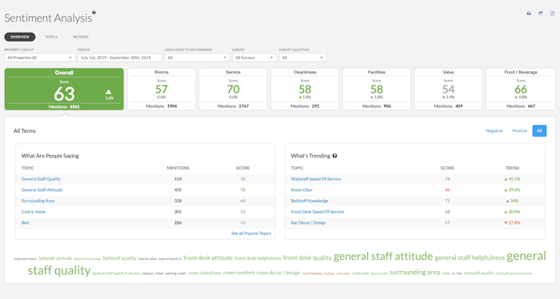
Task: Click 'room heating / cooling' in word cloud
Action: coord(318,273)
